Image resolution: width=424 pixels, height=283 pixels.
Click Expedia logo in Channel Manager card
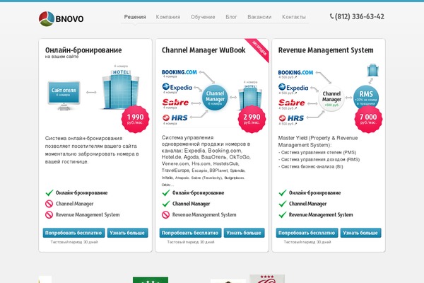(x=177, y=87)
